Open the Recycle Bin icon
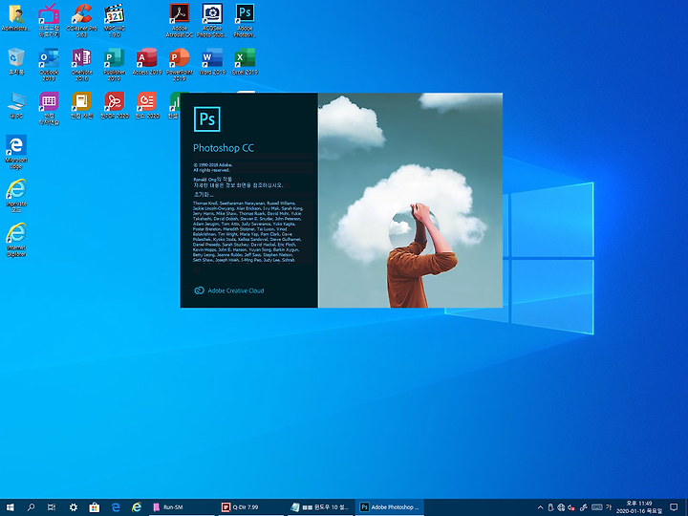This screenshot has width=688, height=516. [x=16, y=61]
